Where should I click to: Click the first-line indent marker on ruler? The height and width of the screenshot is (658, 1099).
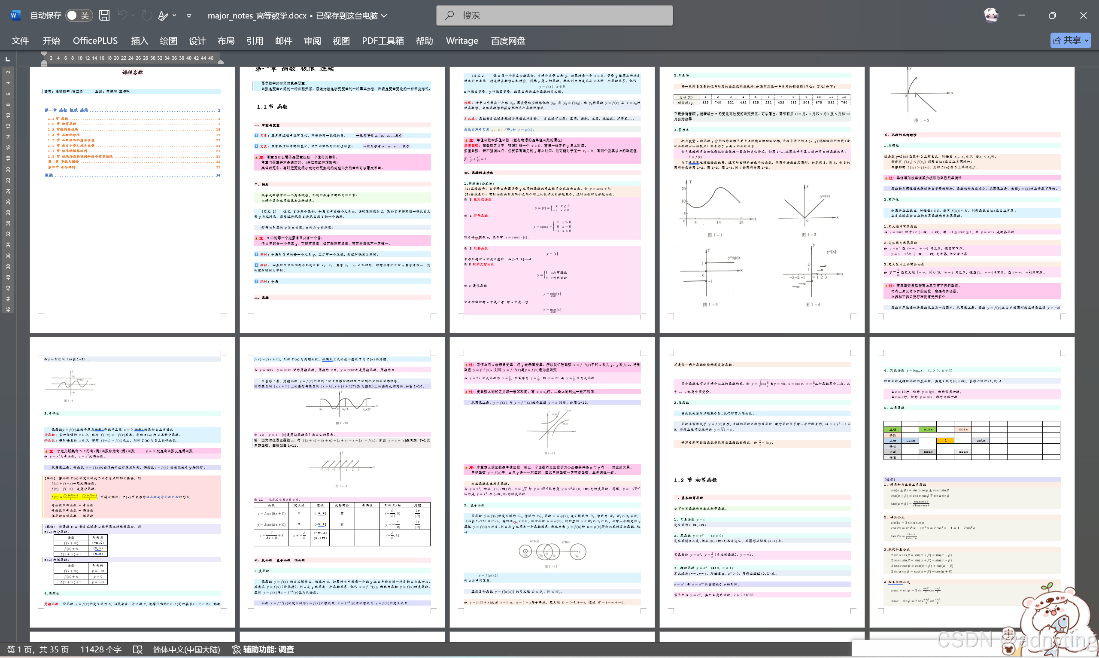click(x=44, y=54)
